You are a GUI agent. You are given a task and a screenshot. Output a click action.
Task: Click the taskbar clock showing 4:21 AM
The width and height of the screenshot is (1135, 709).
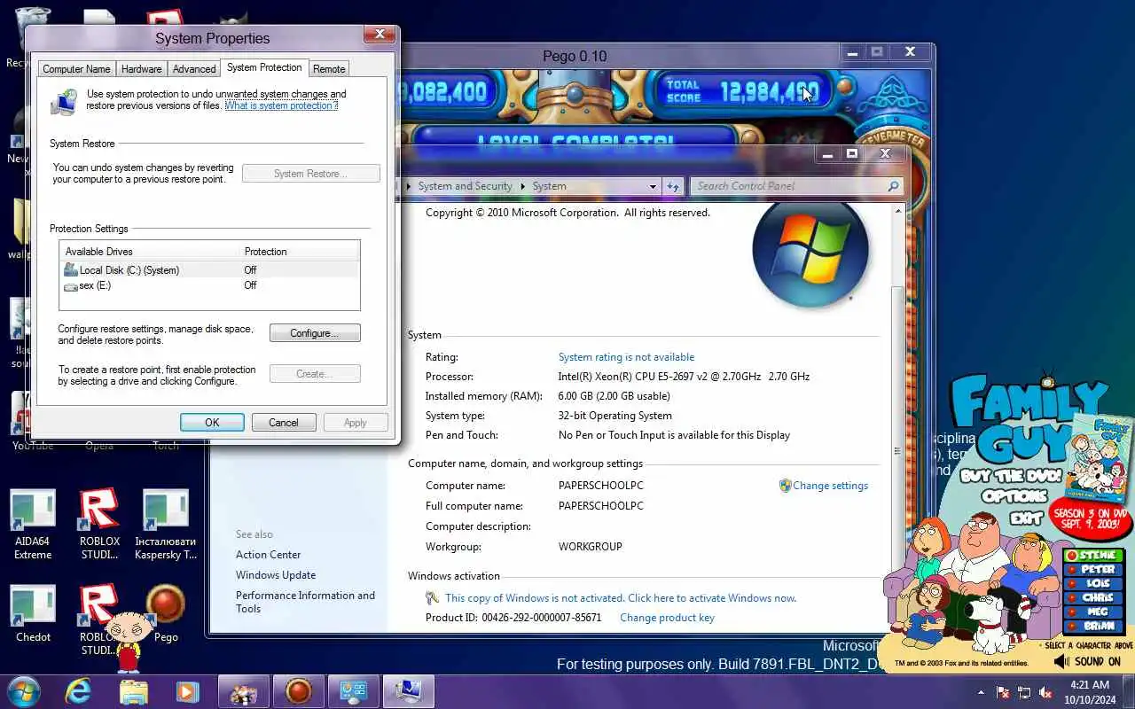tap(1090, 691)
